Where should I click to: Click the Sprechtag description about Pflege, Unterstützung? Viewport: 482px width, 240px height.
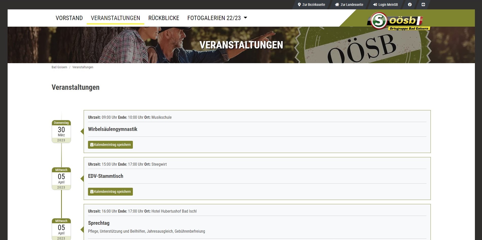(x=147, y=231)
